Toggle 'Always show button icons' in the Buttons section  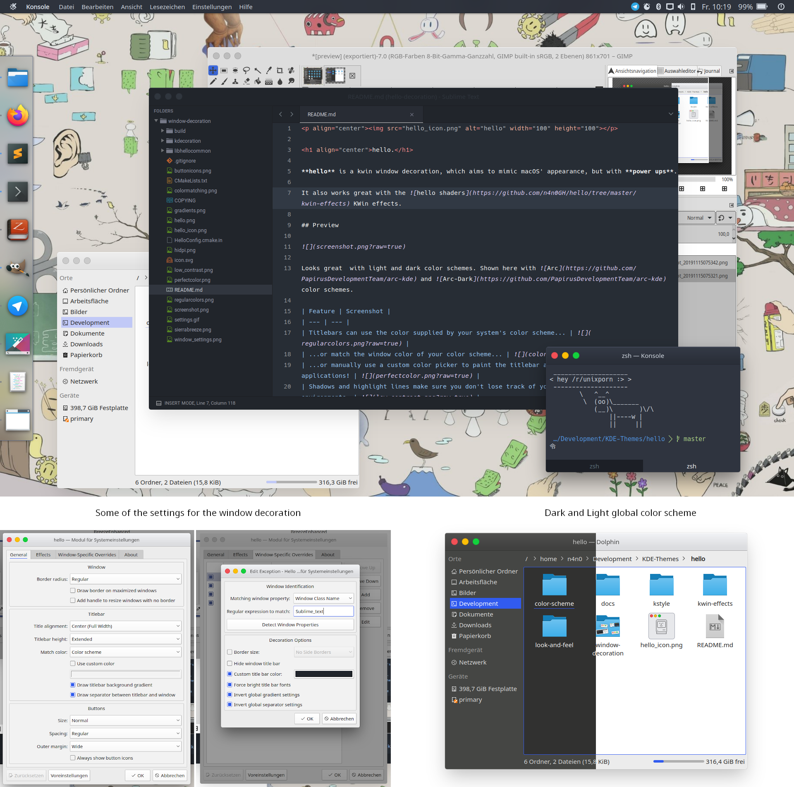pyautogui.click(x=73, y=758)
